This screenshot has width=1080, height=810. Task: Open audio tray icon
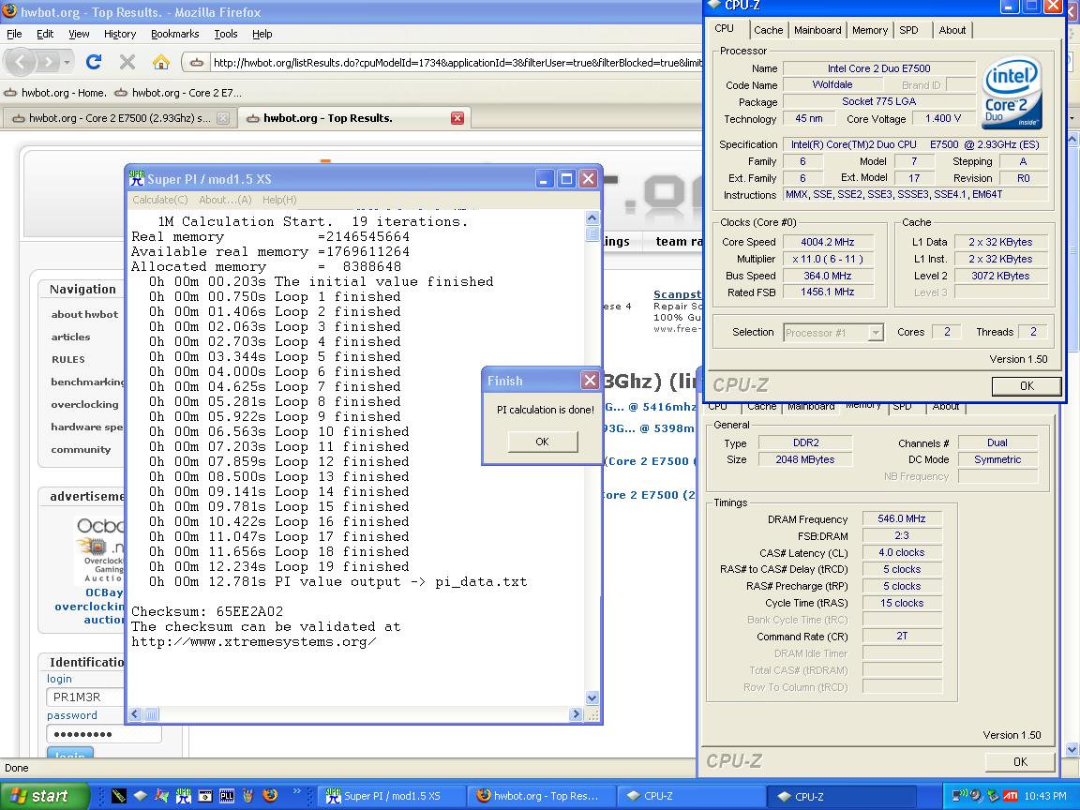976,796
